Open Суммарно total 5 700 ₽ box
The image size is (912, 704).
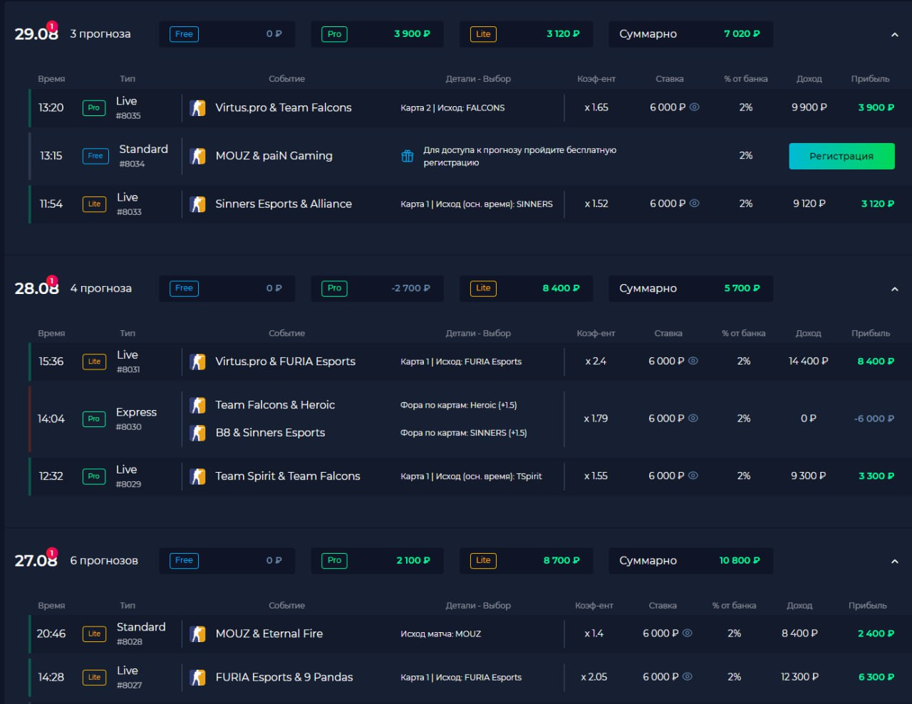click(x=690, y=288)
